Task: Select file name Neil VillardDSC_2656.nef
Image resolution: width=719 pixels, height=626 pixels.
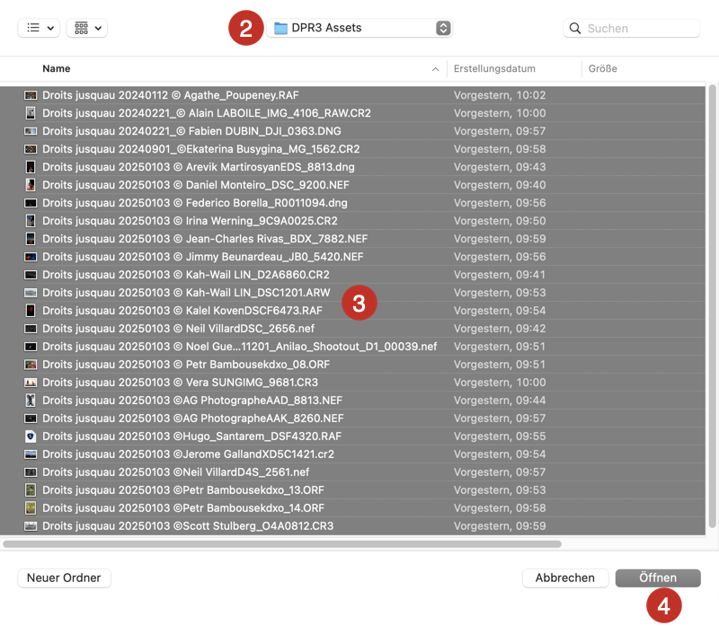Action: (x=178, y=329)
